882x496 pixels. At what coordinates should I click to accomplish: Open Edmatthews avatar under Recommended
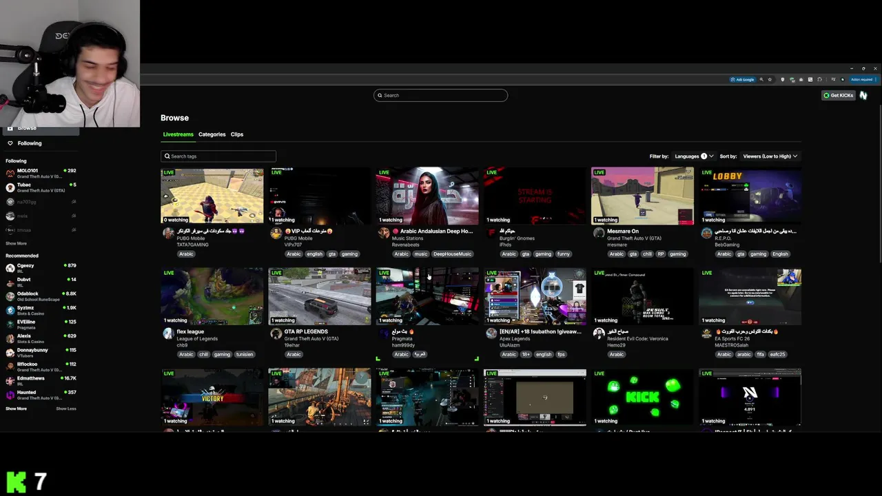point(10,381)
